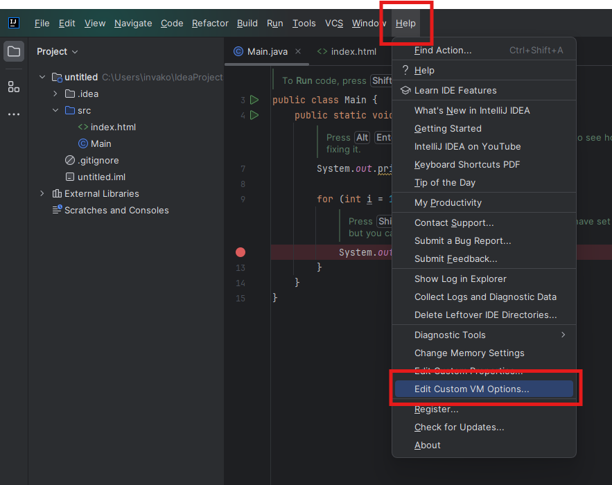Click the untitled.iml file icon
The width and height of the screenshot is (612, 485).
point(70,177)
